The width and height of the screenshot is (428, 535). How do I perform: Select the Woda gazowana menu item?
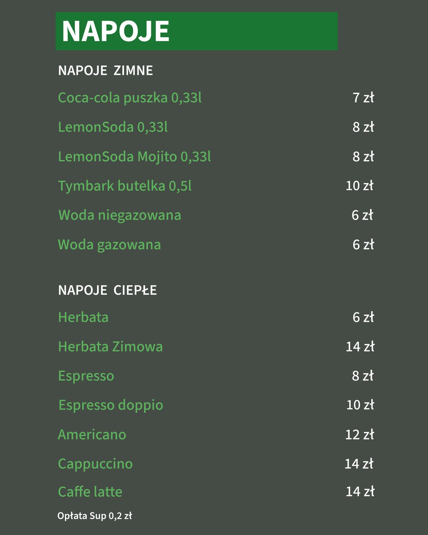(109, 245)
